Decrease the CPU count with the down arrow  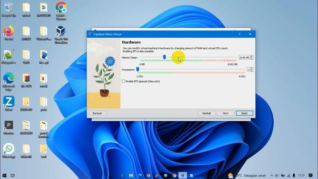[x=251, y=71]
